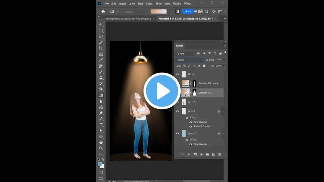The width and height of the screenshot is (324, 182).
Task: Click the Create new layer icon
Action: tap(213, 154)
